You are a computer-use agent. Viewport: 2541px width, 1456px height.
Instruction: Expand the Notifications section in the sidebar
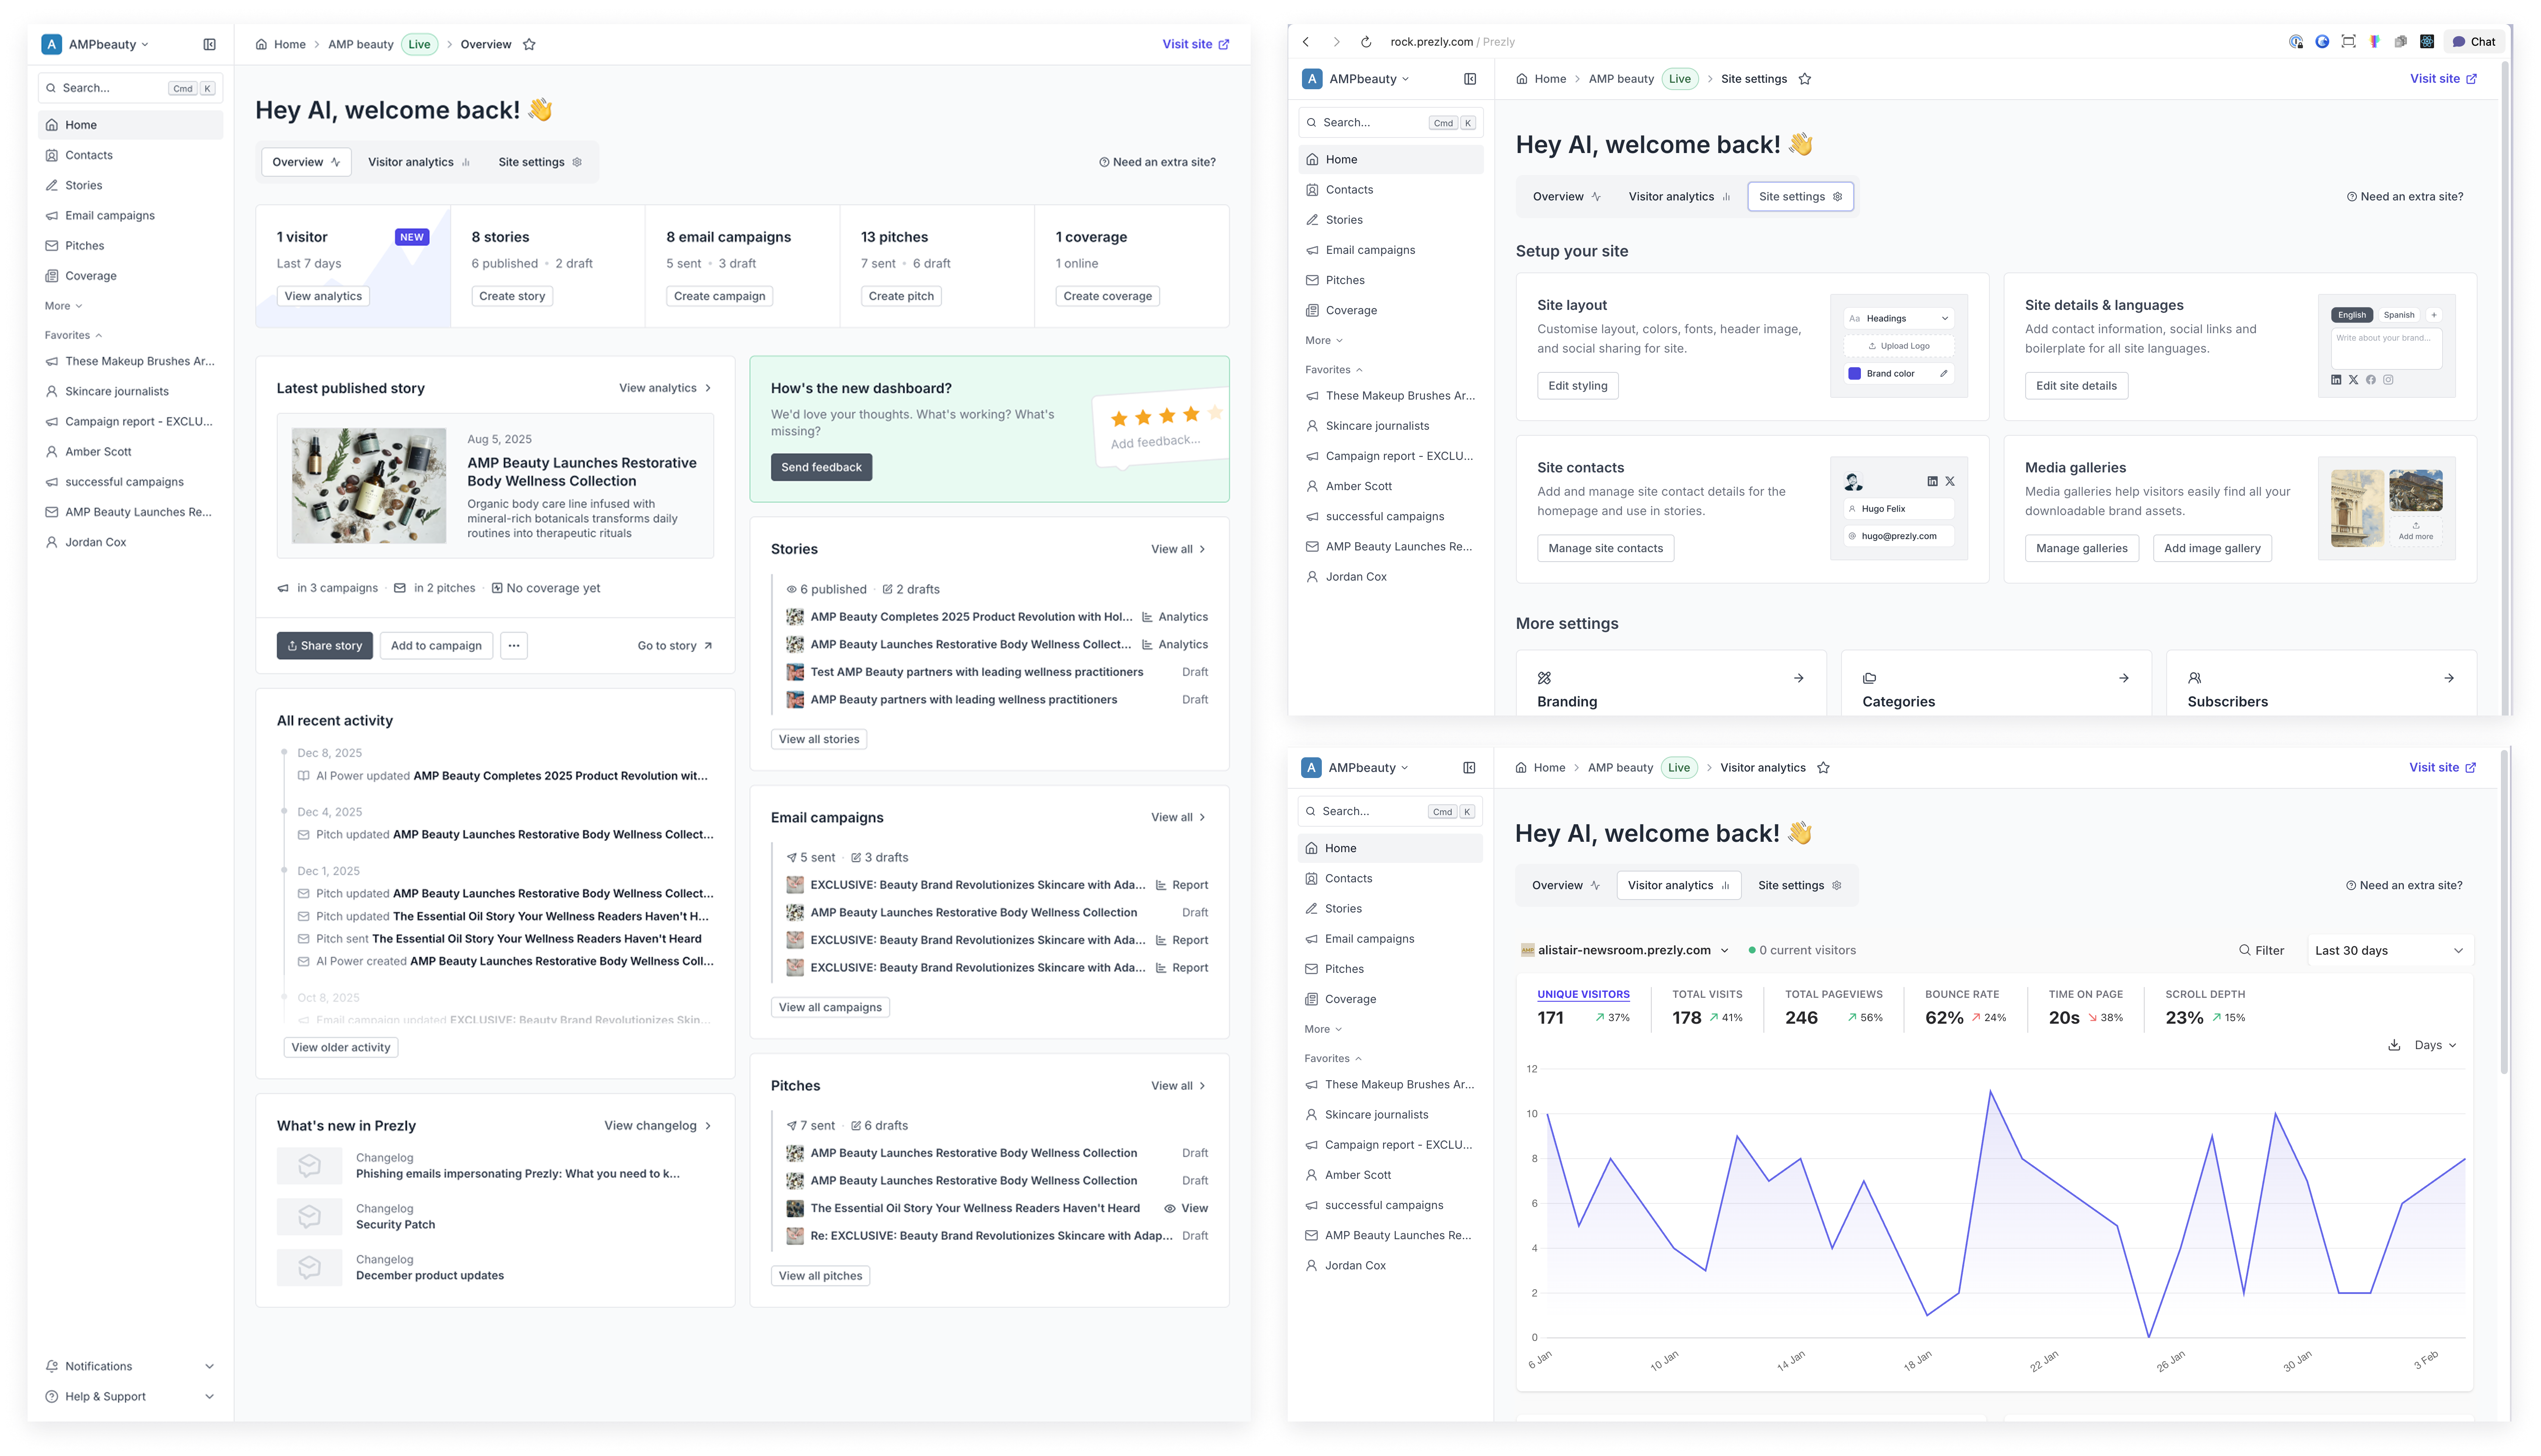point(209,1366)
